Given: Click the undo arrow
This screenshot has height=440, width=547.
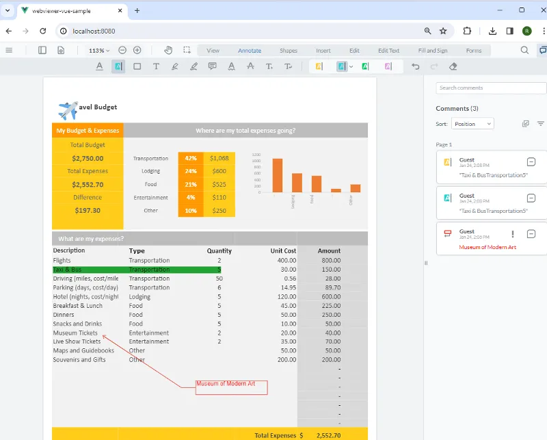Looking at the screenshot, I should (x=416, y=66).
